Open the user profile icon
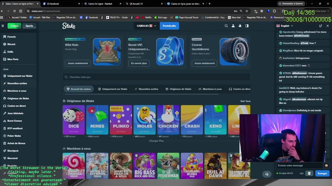The height and width of the screenshot is (186, 332). [233, 26]
